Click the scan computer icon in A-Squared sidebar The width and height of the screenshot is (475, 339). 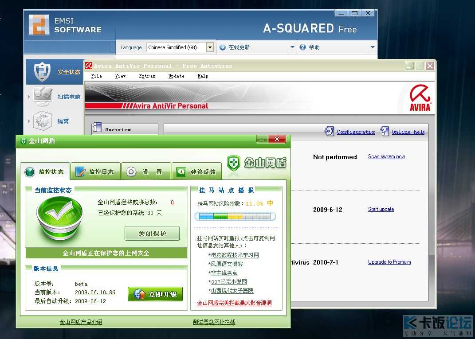[43, 96]
